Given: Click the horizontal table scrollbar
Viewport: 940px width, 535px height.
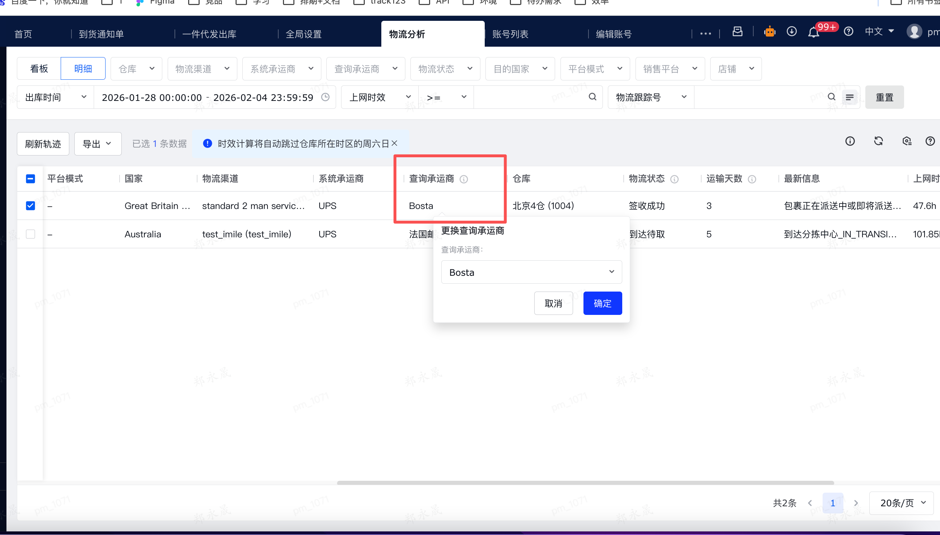Looking at the screenshot, I should [x=585, y=483].
